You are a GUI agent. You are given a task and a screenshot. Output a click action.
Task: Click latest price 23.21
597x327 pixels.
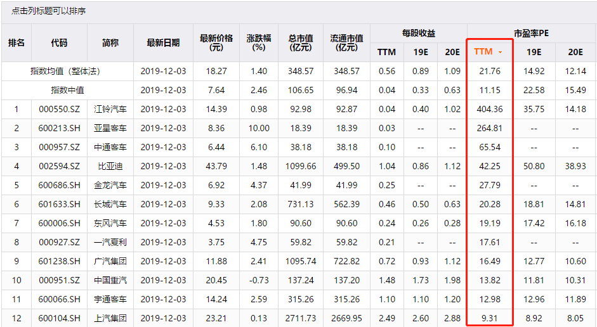(216, 318)
